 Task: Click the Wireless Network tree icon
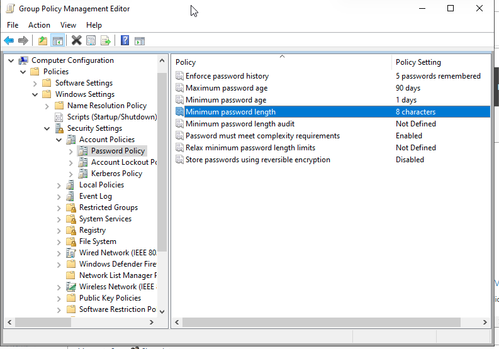click(x=71, y=287)
